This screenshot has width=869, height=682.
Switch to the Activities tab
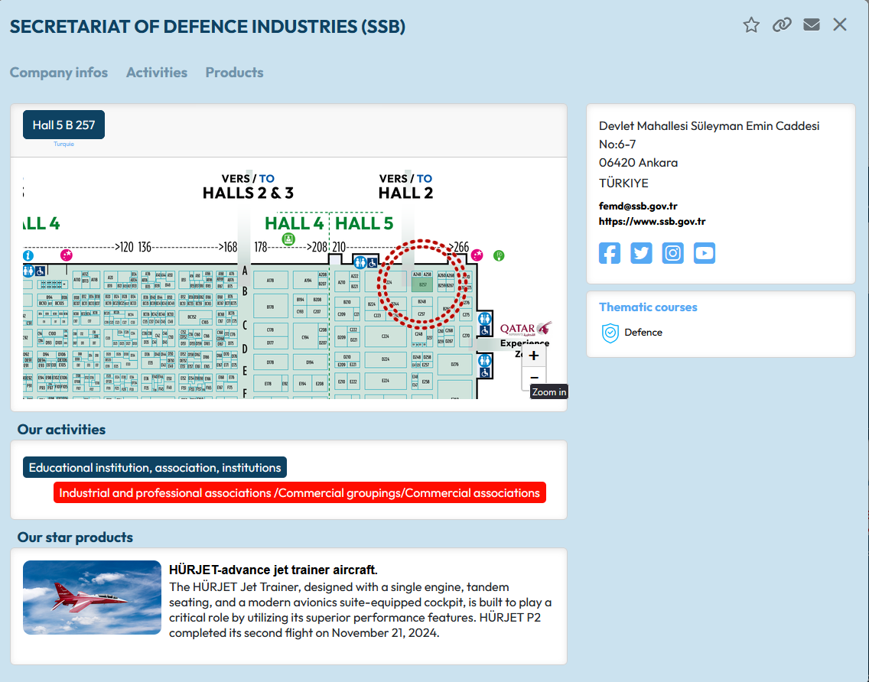point(157,73)
